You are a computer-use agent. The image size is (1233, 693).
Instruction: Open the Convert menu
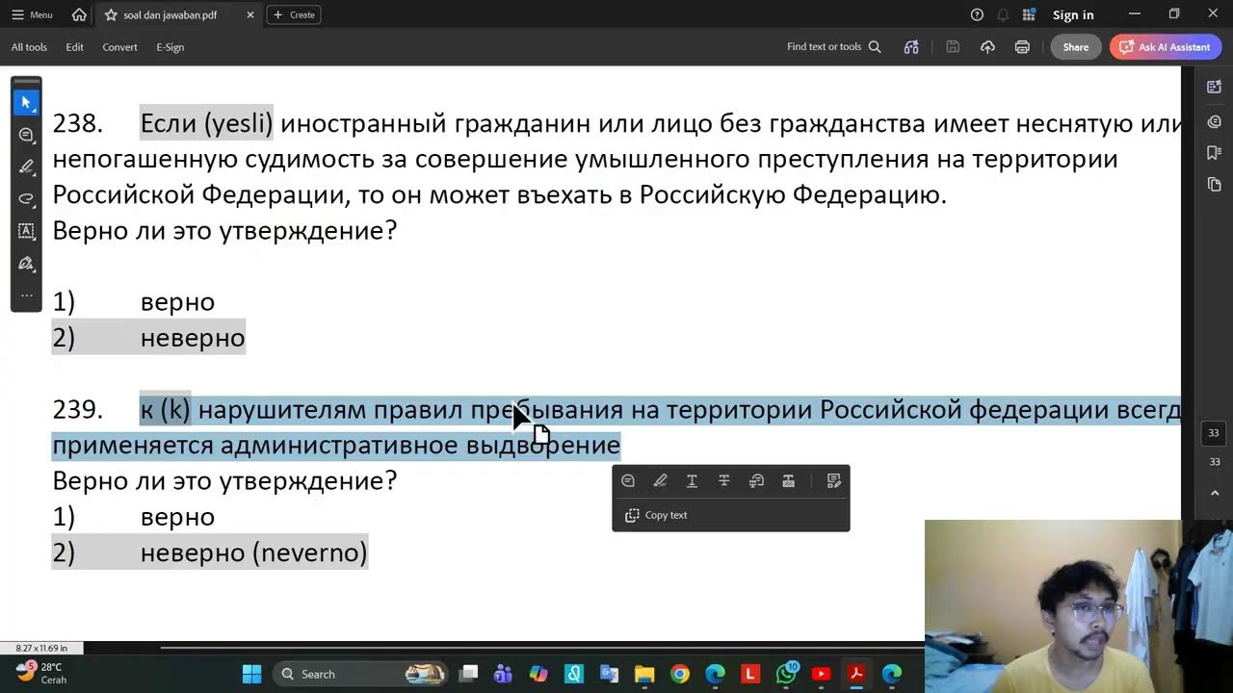point(119,47)
